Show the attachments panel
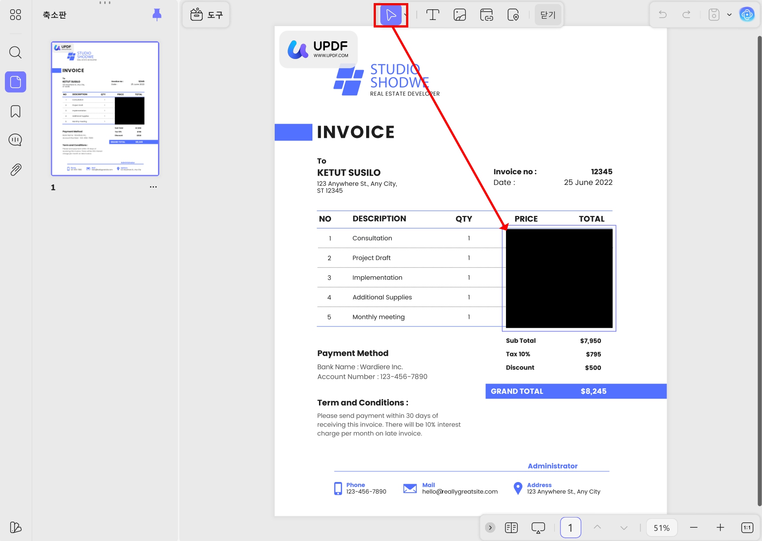 [x=16, y=169]
